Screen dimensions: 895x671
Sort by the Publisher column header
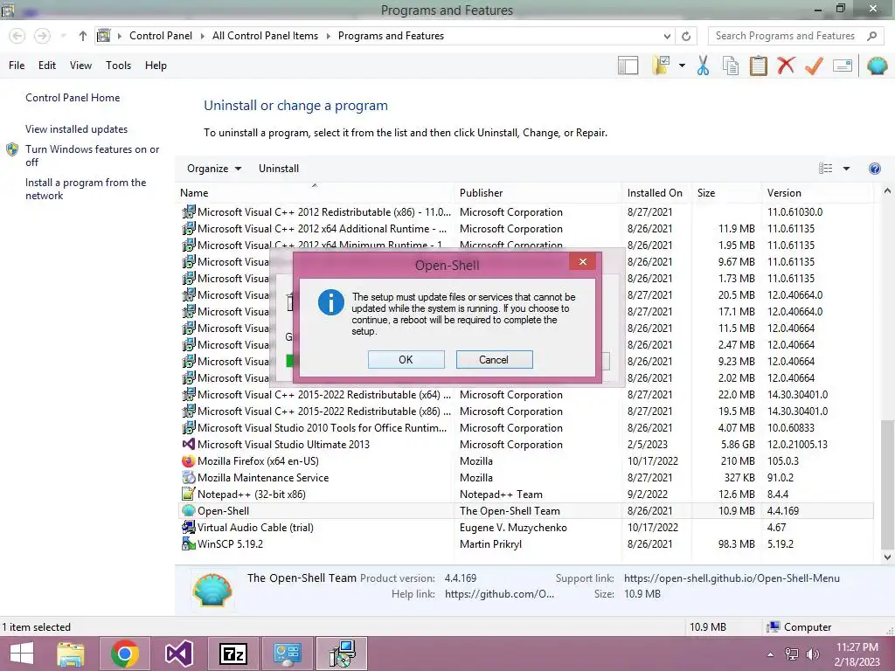pos(538,193)
